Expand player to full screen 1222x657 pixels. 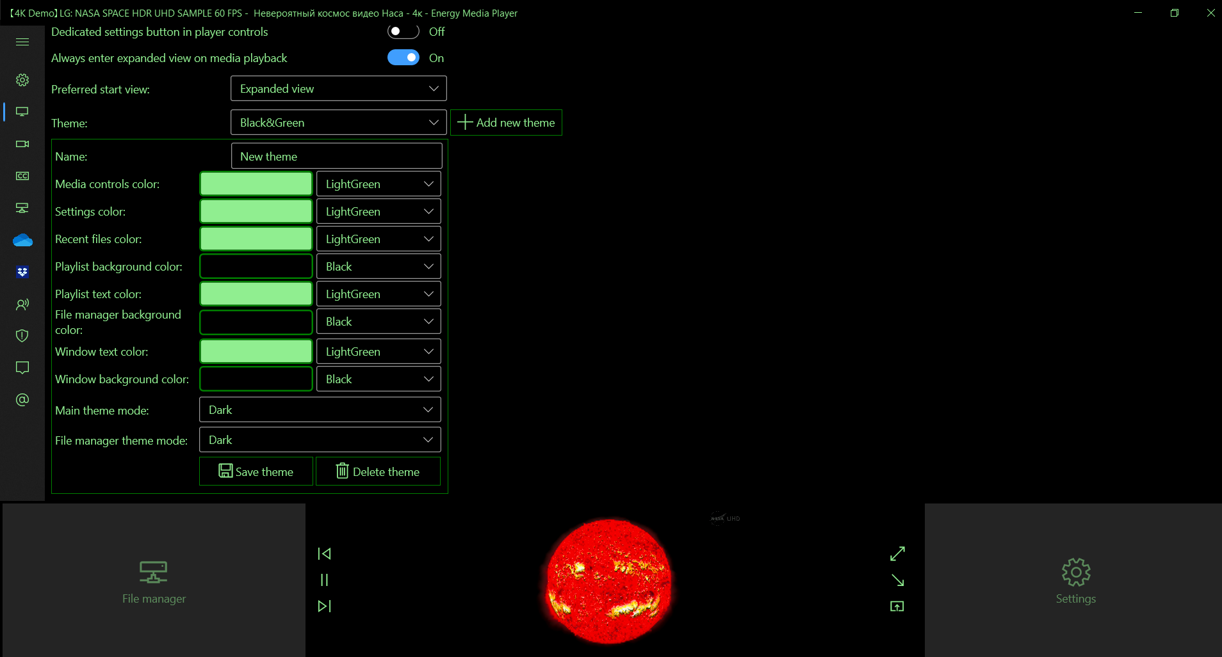(x=897, y=553)
